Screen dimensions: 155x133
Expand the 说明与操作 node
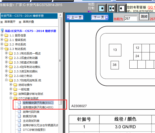point(11,85)
